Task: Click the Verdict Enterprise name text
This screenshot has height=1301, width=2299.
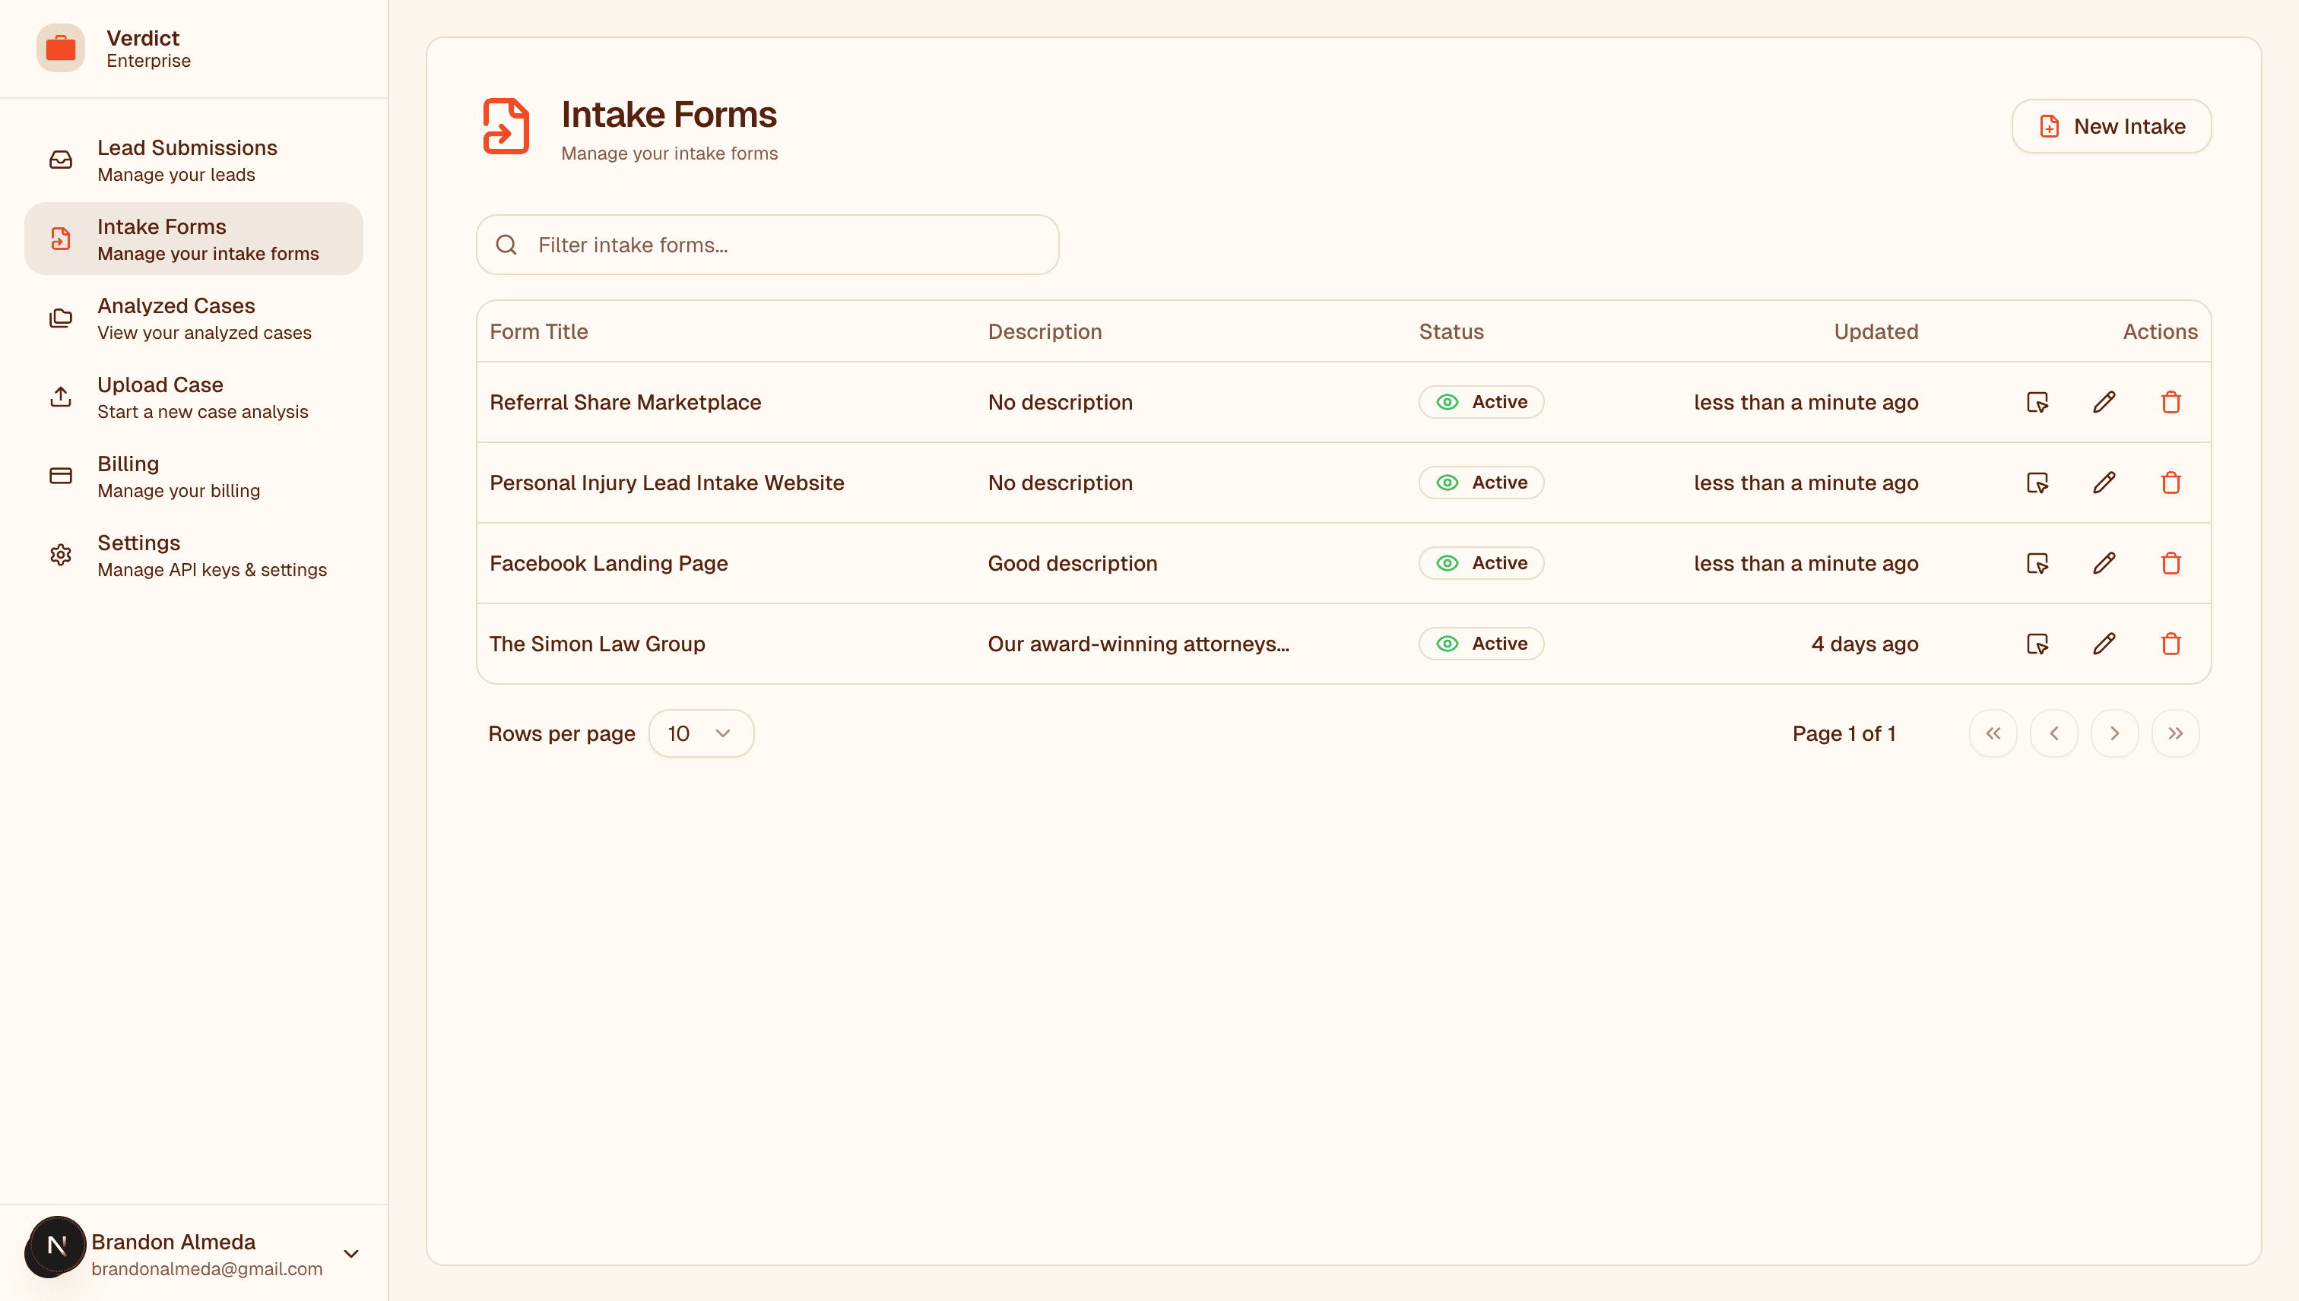Action: [x=148, y=48]
